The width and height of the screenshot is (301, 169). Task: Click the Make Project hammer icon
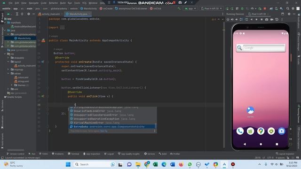click(179, 8)
